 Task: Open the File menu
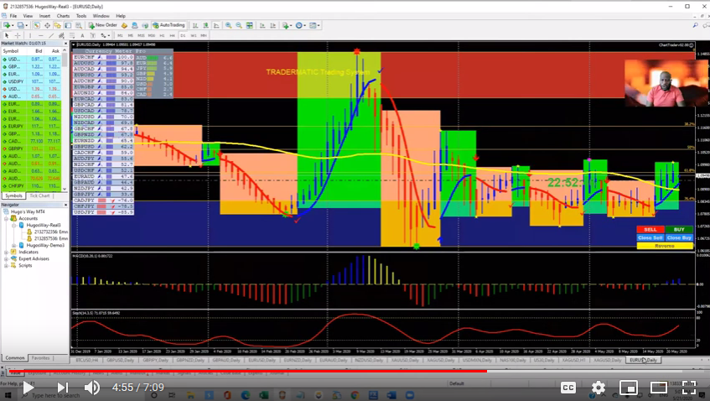pos(13,16)
